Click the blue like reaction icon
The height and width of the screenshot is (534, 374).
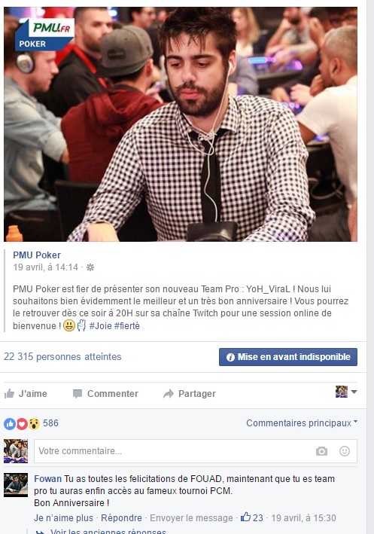tap(10, 423)
